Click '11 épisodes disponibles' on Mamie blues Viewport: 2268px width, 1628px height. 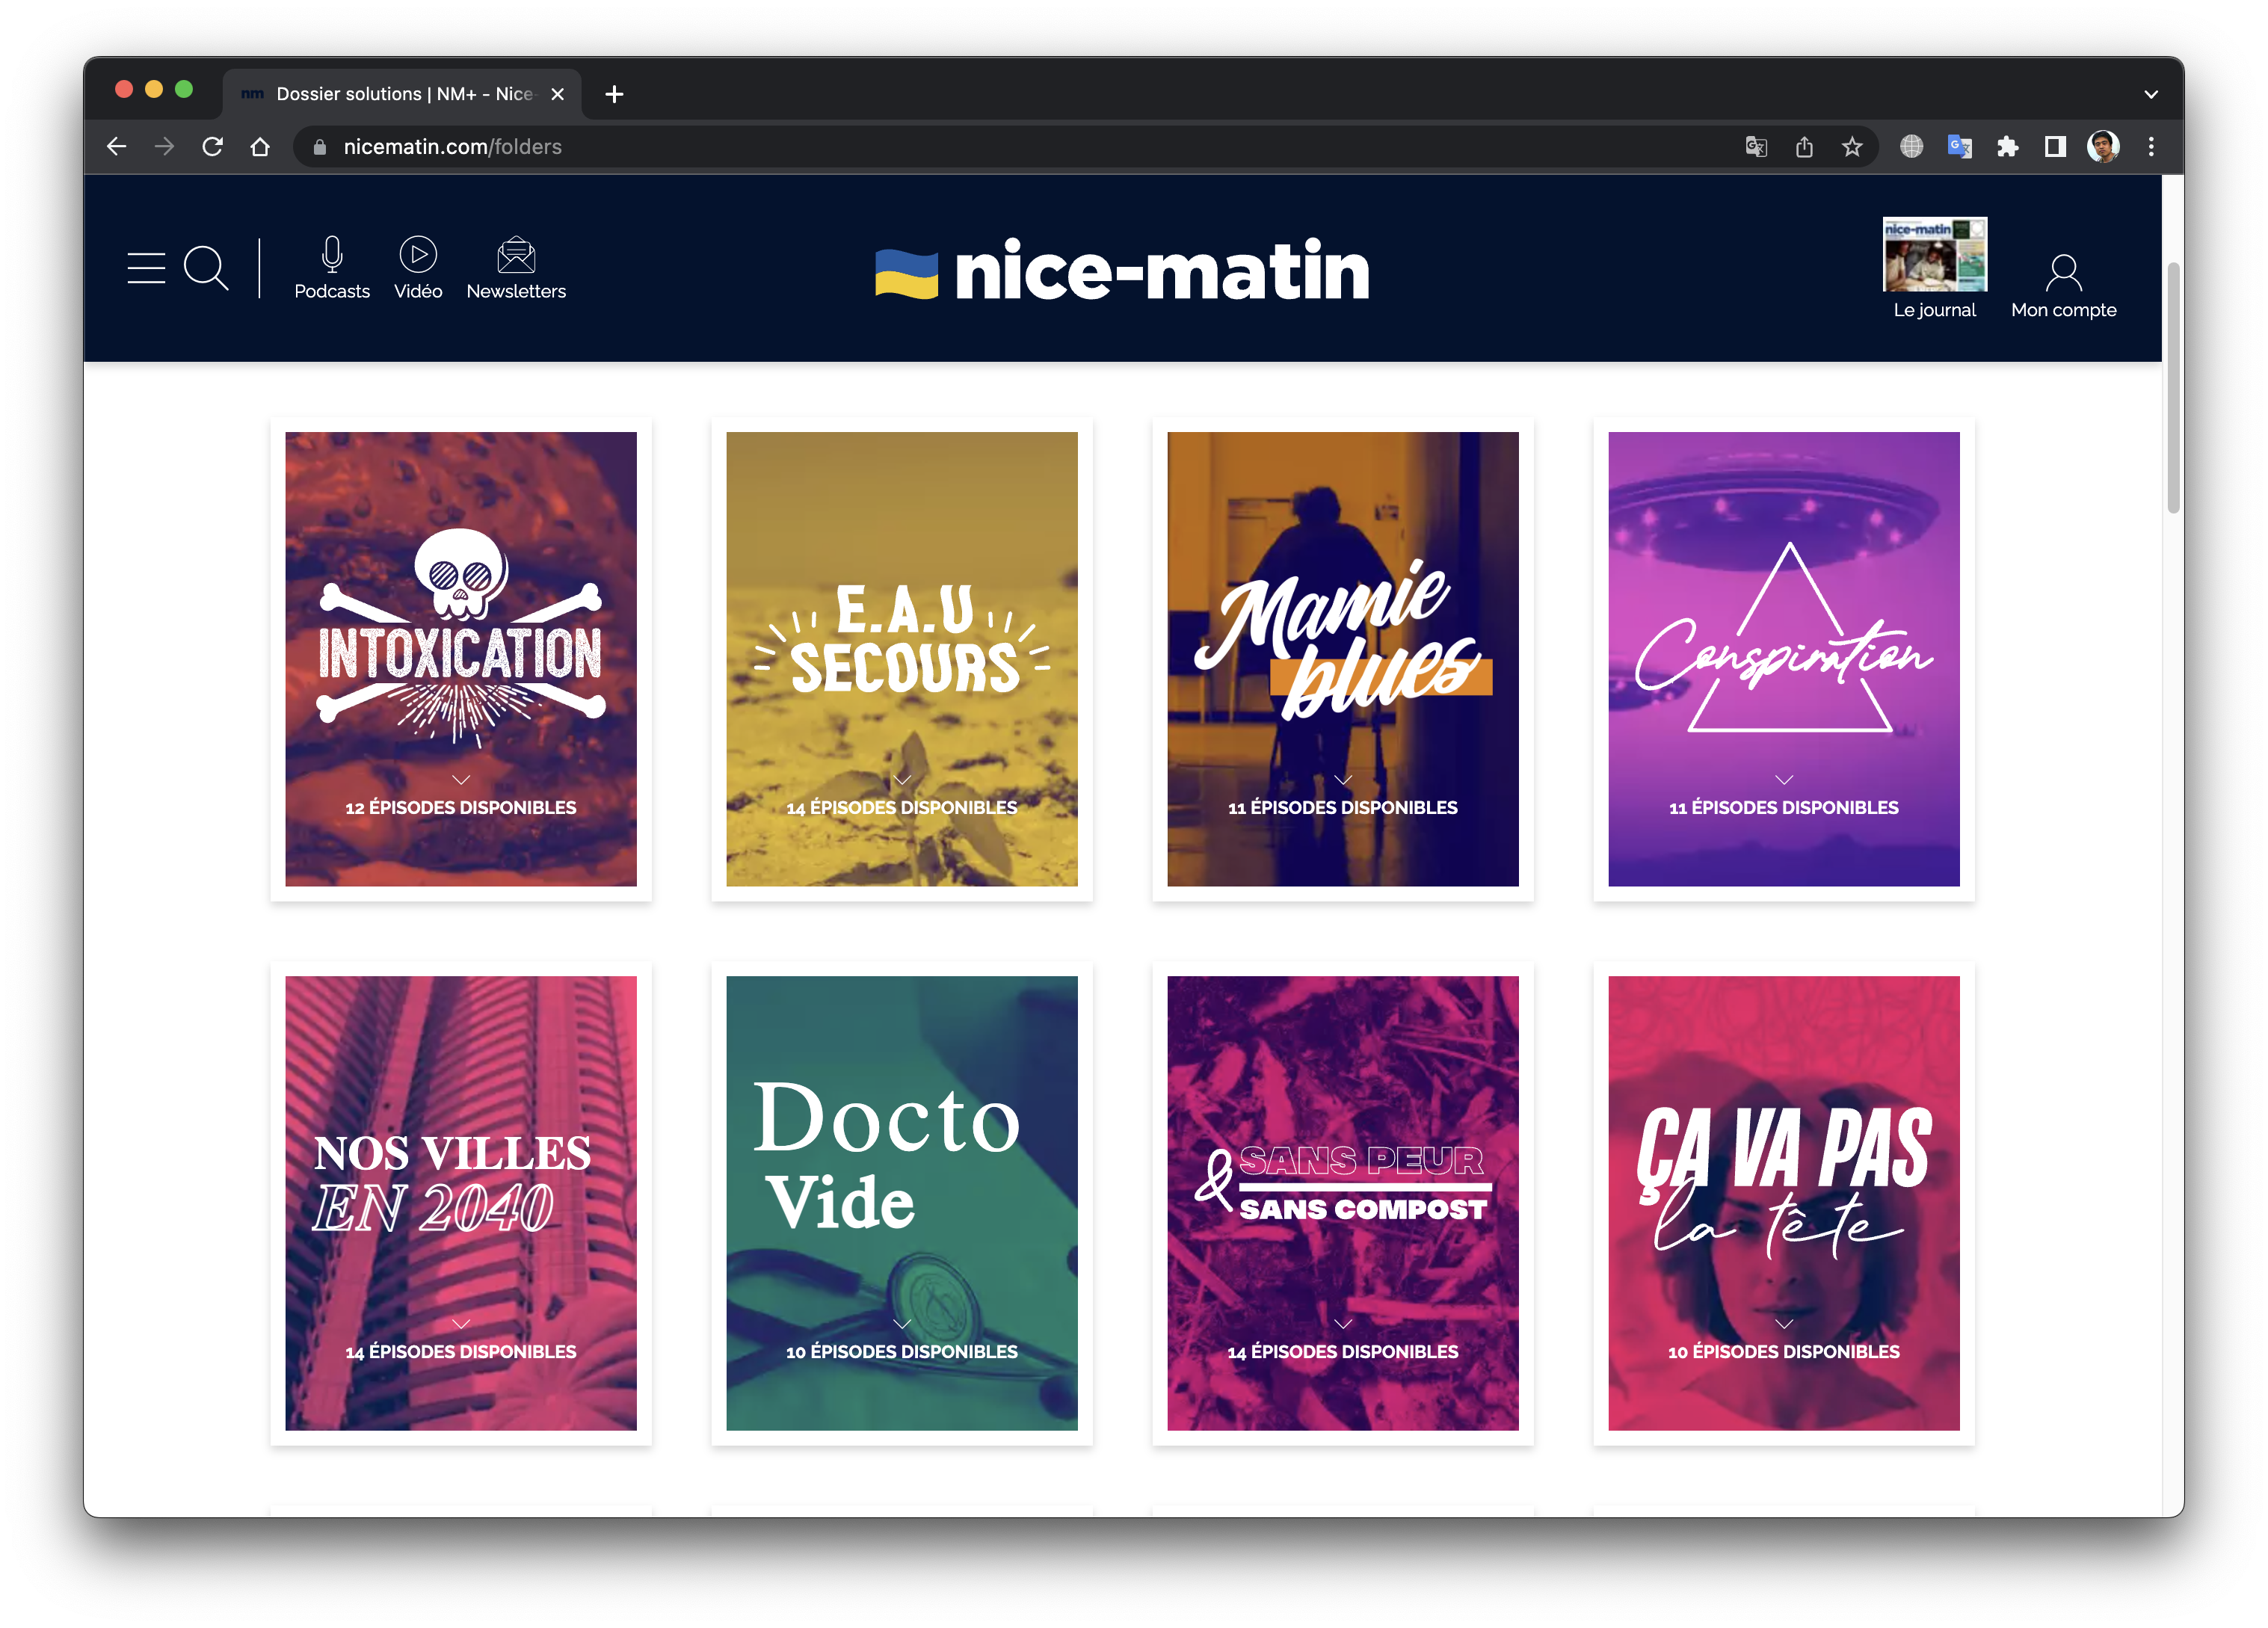[x=1343, y=807]
